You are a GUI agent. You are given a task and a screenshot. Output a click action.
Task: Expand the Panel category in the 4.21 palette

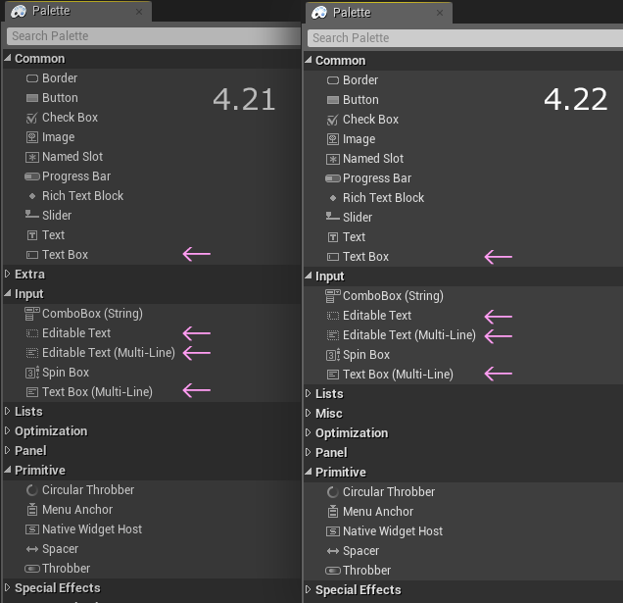coord(7,450)
